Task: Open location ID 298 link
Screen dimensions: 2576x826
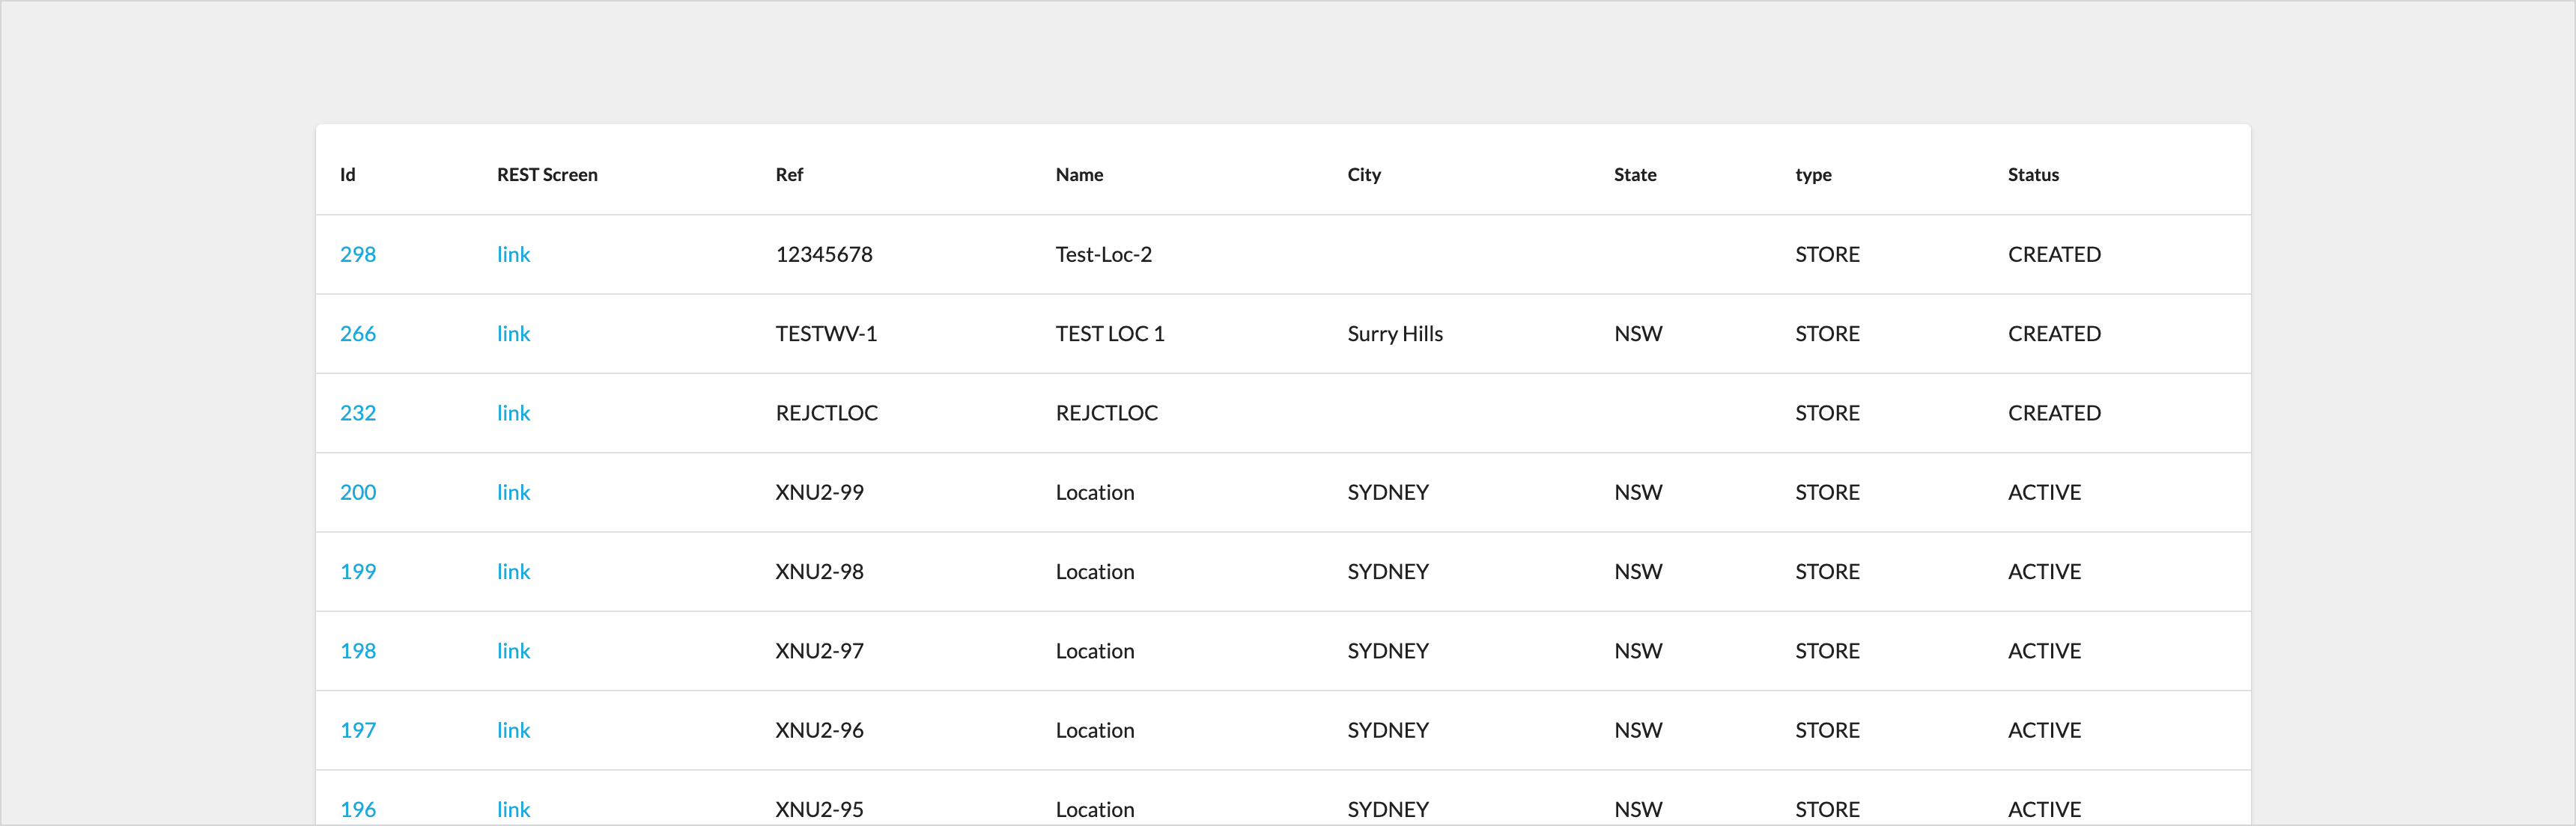Action: pyautogui.click(x=357, y=254)
